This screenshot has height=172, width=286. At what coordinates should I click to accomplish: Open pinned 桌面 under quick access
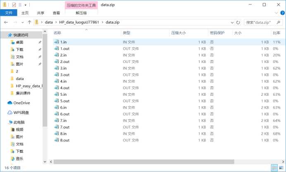pos(19,42)
